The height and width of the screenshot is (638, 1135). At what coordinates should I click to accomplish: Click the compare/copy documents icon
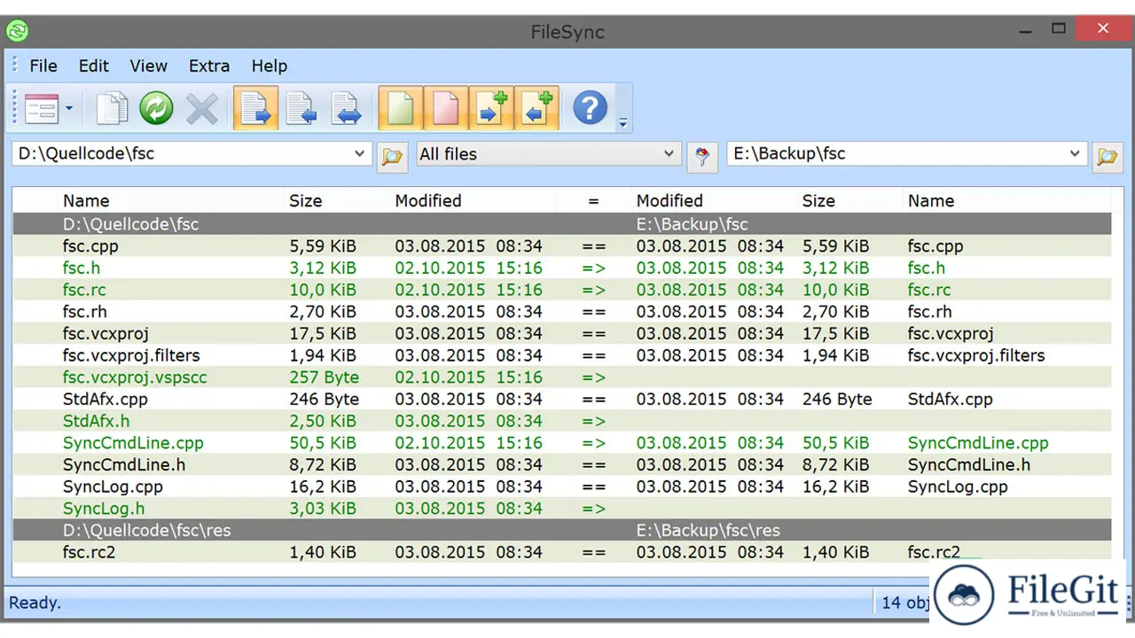pos(112,109)
